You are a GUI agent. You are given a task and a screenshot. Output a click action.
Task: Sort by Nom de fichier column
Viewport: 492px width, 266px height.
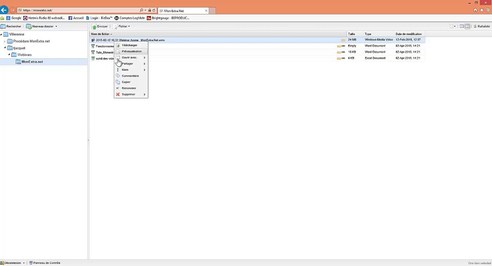coord(218,34)
